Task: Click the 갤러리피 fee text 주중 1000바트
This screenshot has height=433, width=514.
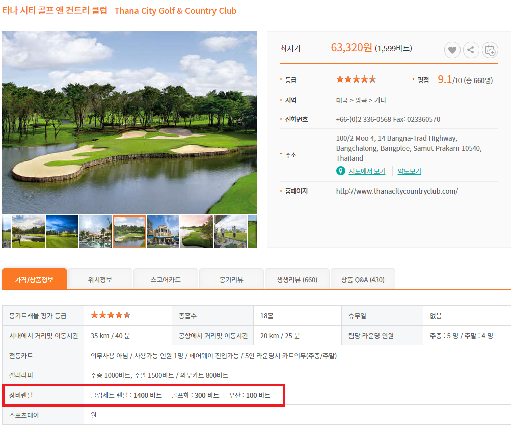Action: 111,375
